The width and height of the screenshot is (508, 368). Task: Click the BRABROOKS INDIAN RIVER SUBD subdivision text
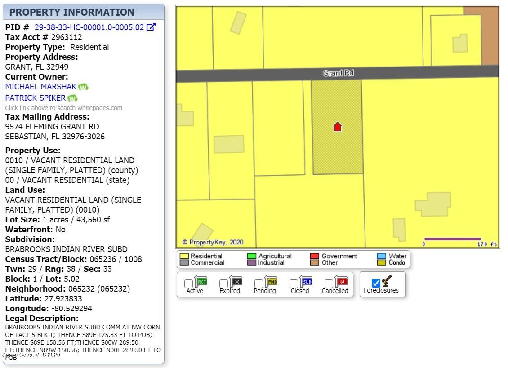tap(67, 249)
